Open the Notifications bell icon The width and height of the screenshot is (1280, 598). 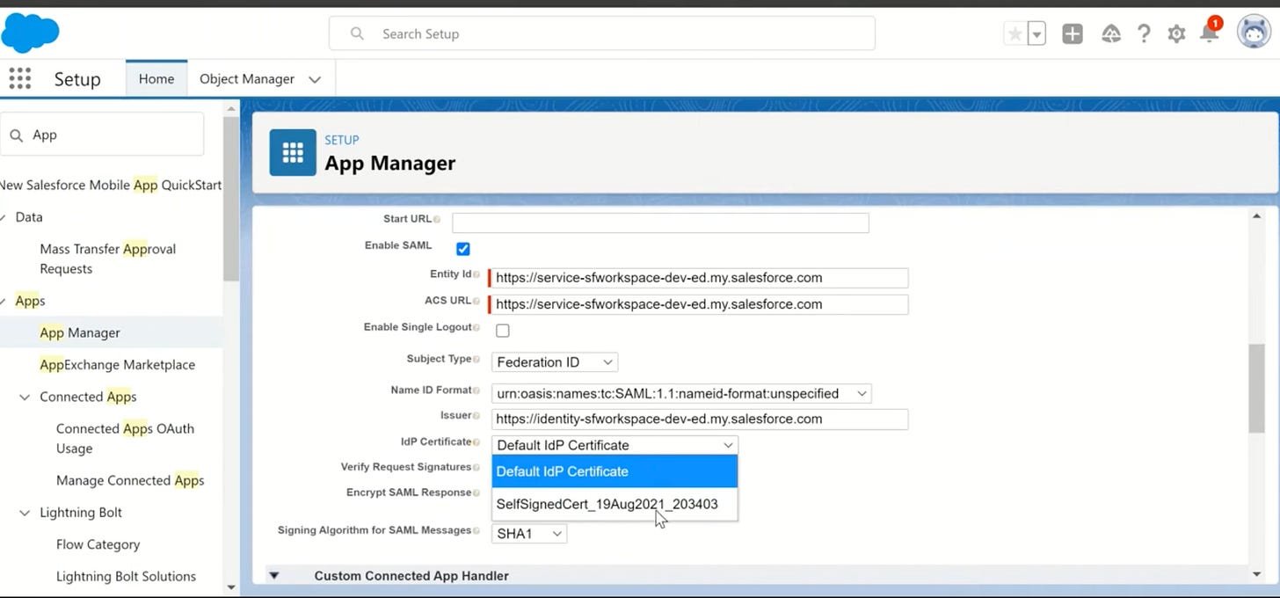pos(1210,34)
